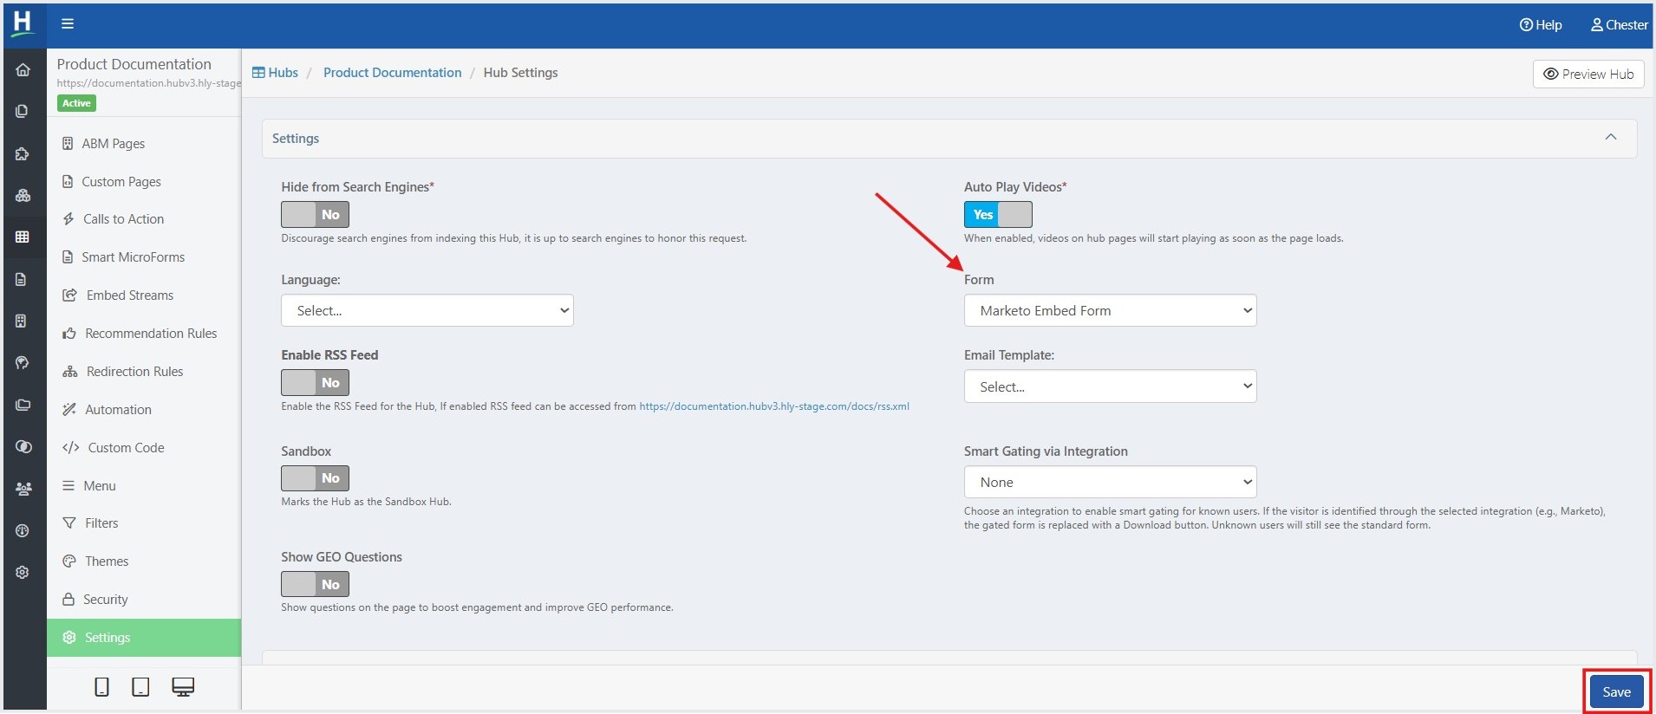Click the Settings panel header title

pyautogui.click(x=296, y=139)
